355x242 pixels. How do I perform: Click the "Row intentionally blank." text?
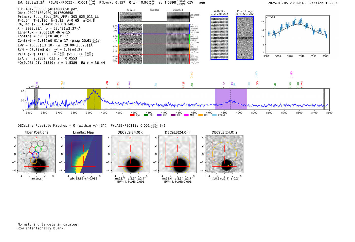point(41,228)
